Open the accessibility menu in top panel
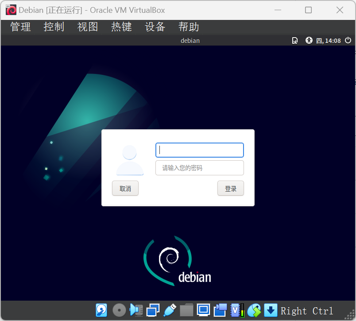 309,41
